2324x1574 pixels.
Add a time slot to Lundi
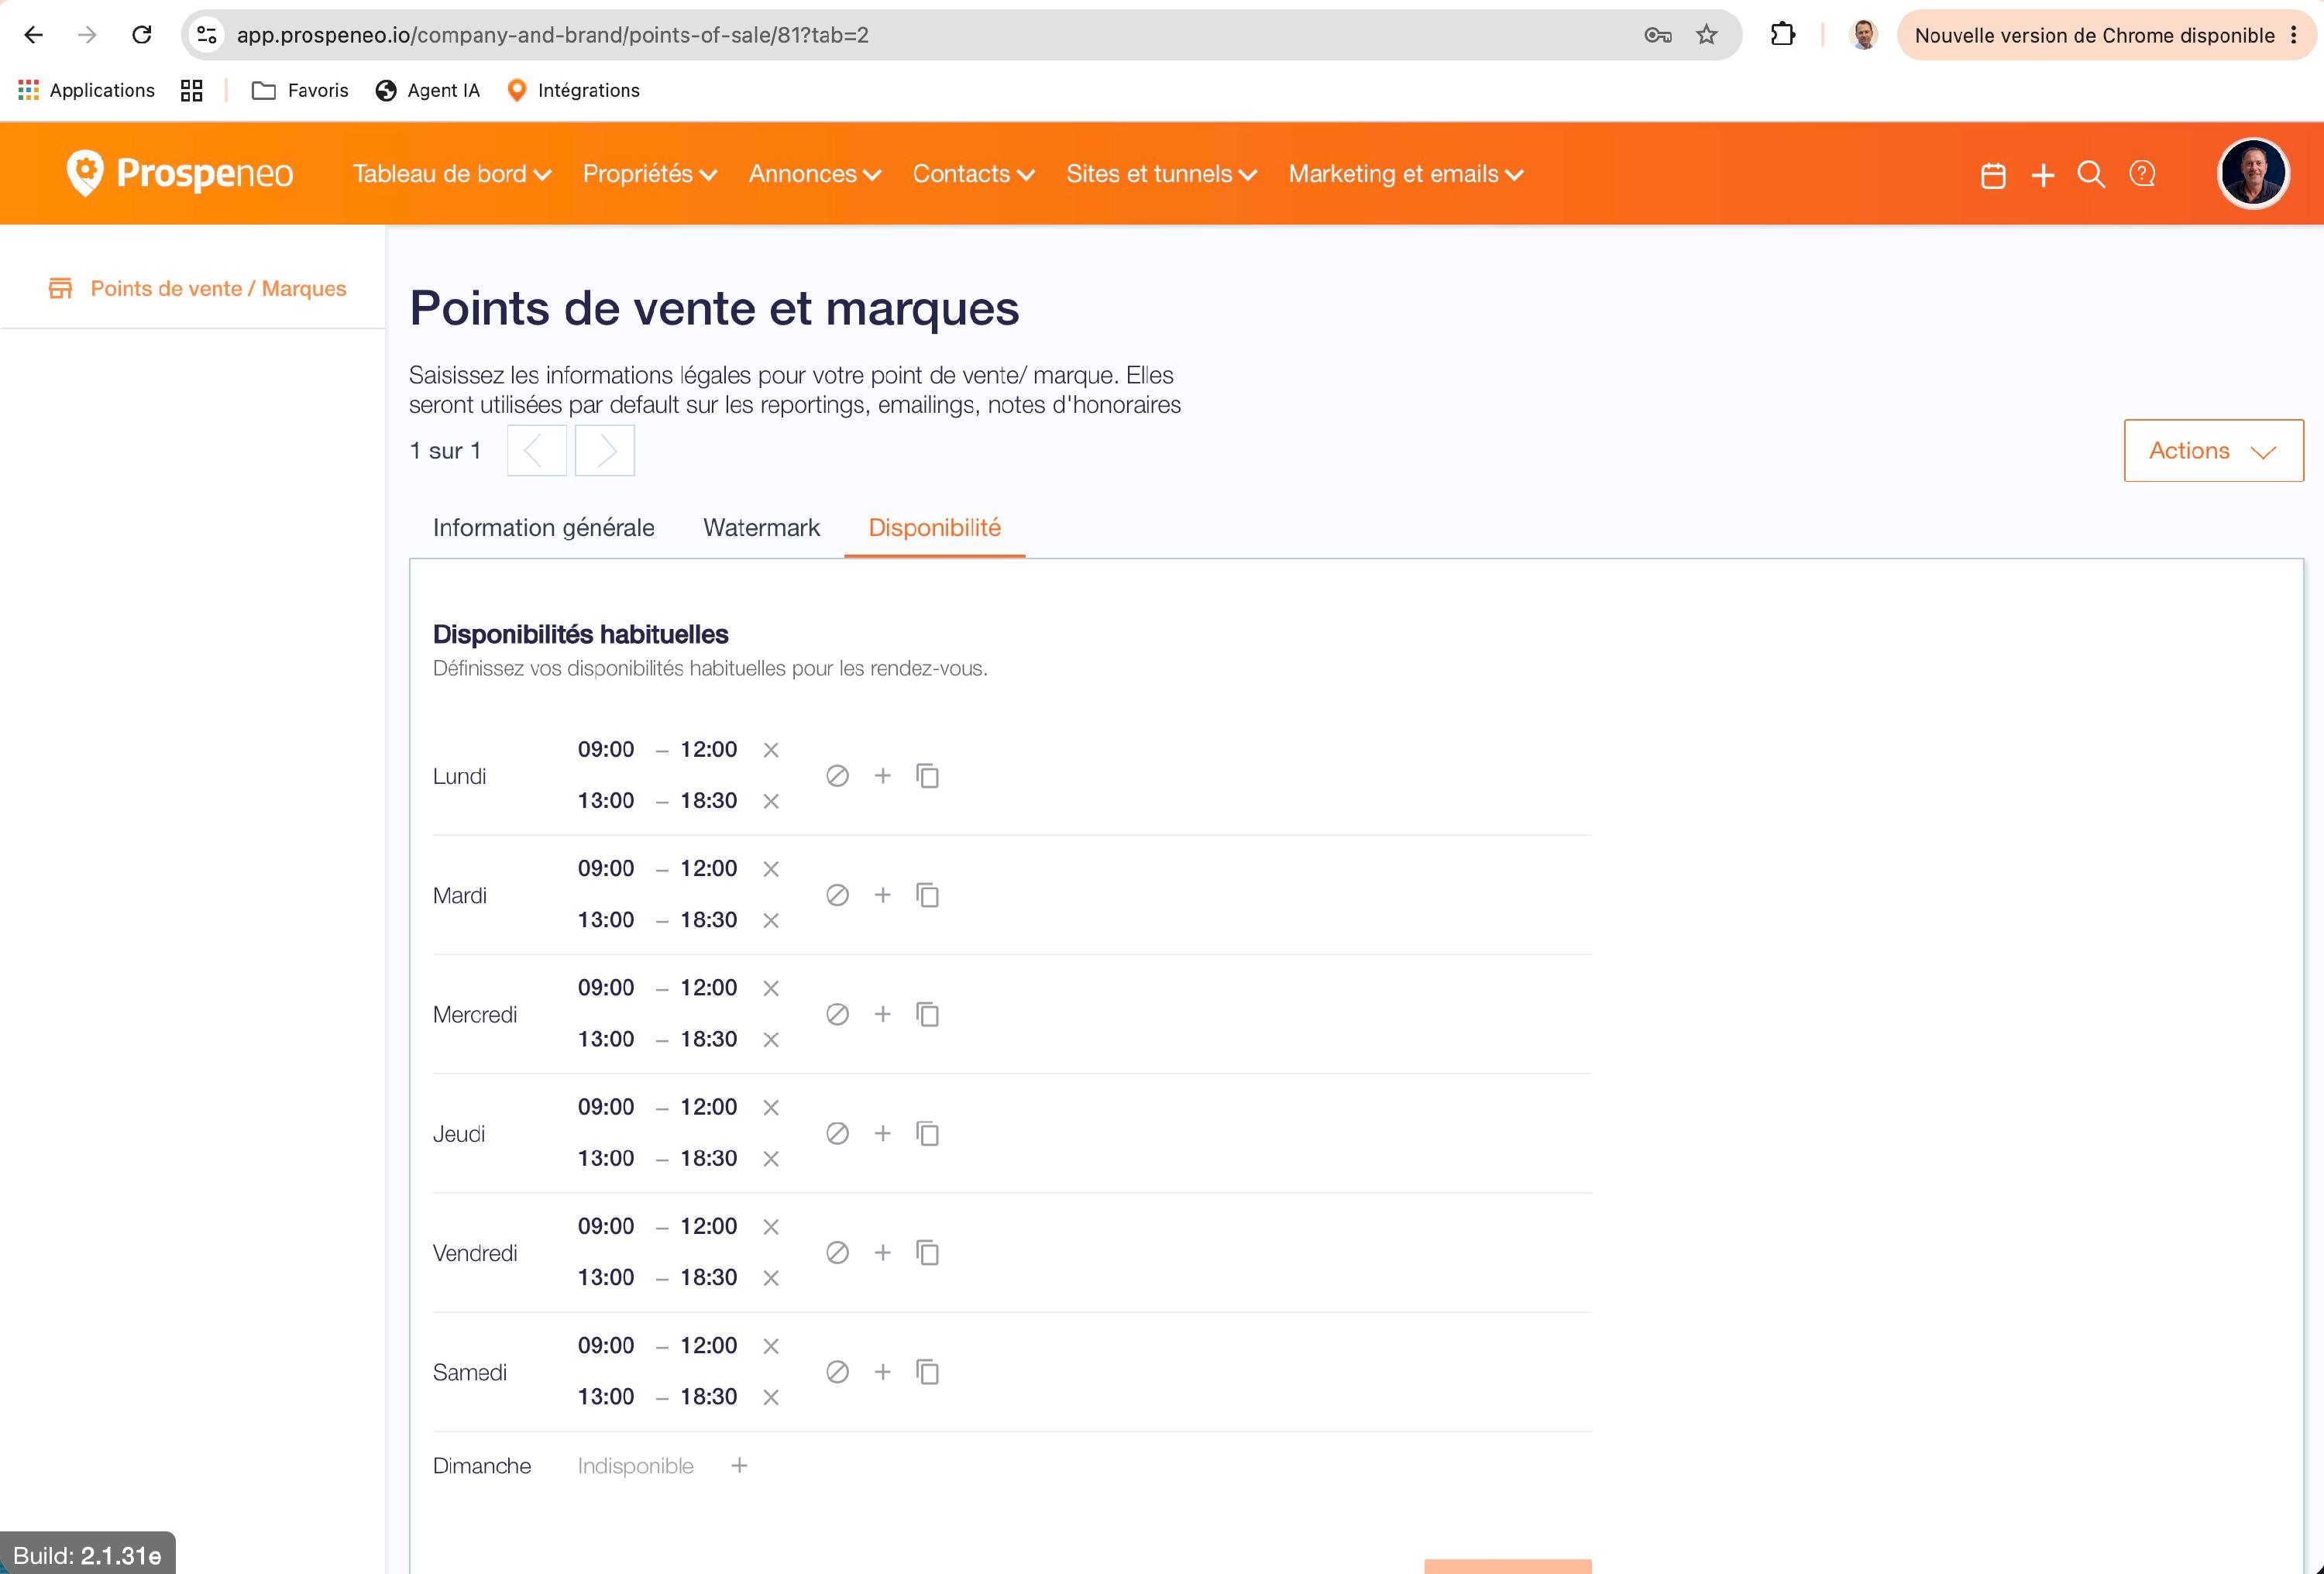882,775
